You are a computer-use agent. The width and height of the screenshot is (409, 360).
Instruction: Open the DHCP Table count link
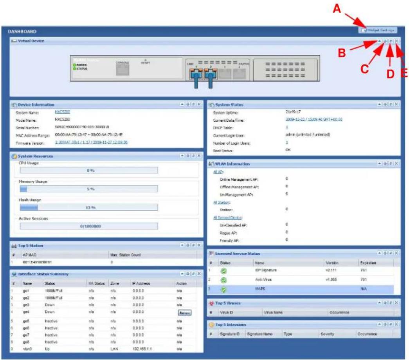[x=286, y=127]
